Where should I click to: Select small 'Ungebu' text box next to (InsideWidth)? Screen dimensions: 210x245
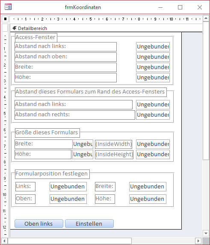coord(83,144)
